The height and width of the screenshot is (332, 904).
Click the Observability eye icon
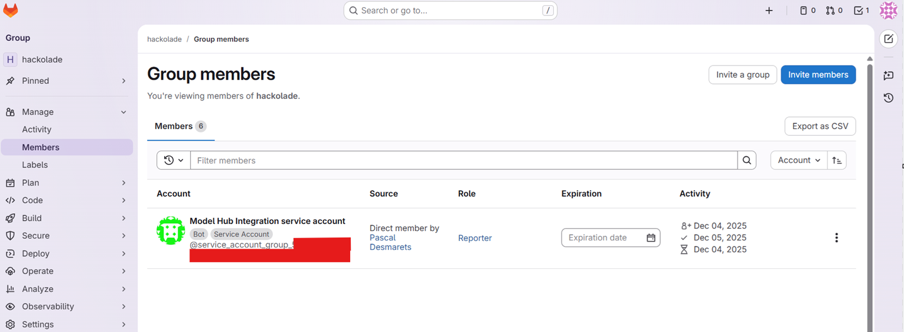[x=10, y=307]
